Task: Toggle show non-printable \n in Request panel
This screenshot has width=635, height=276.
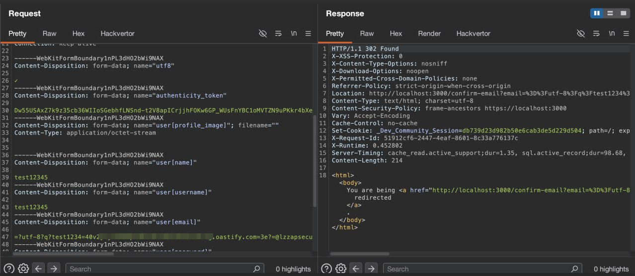Action: (x=294, y=33)
